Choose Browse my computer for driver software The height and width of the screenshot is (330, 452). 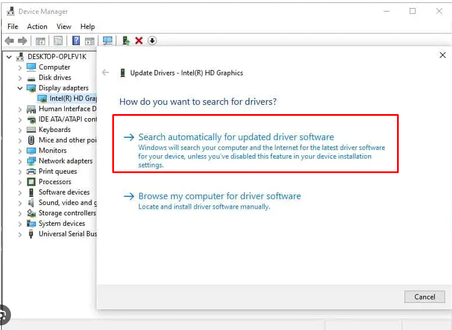[212, 201]
